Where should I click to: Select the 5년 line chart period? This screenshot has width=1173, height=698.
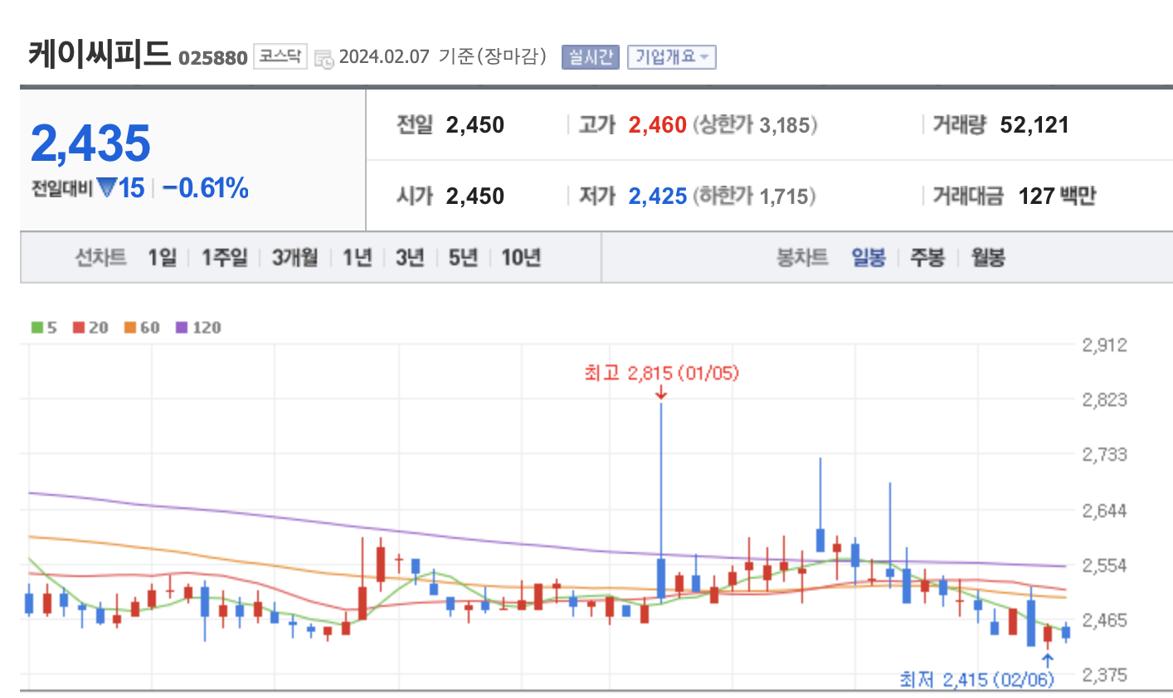click(x=463, y=258)
